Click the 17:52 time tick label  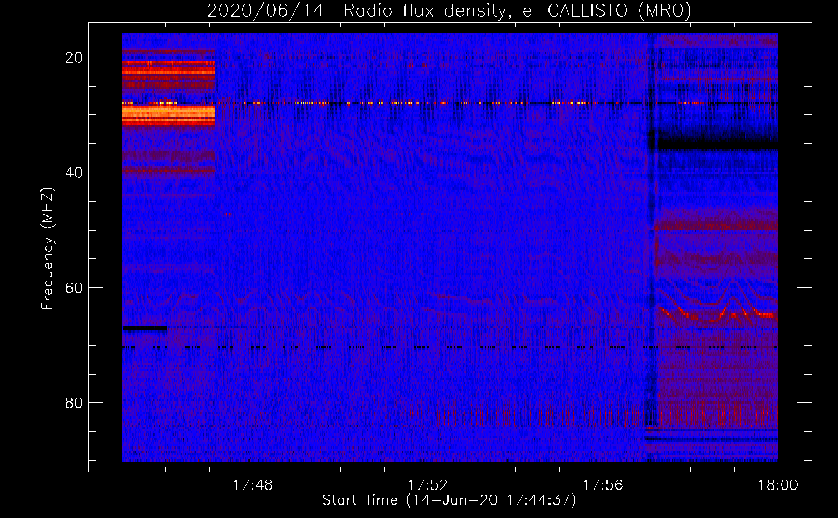pyautogui.click(x=428, y=485)
